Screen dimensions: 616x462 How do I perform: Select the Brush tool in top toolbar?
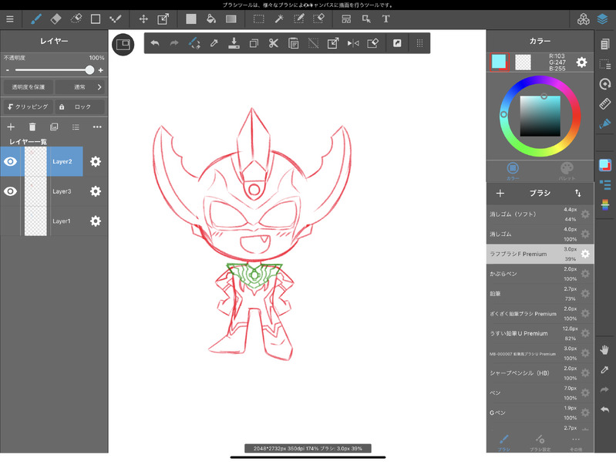tap(36, 19)
